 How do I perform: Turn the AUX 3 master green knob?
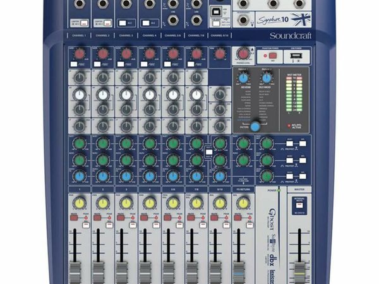pos(267,177)
